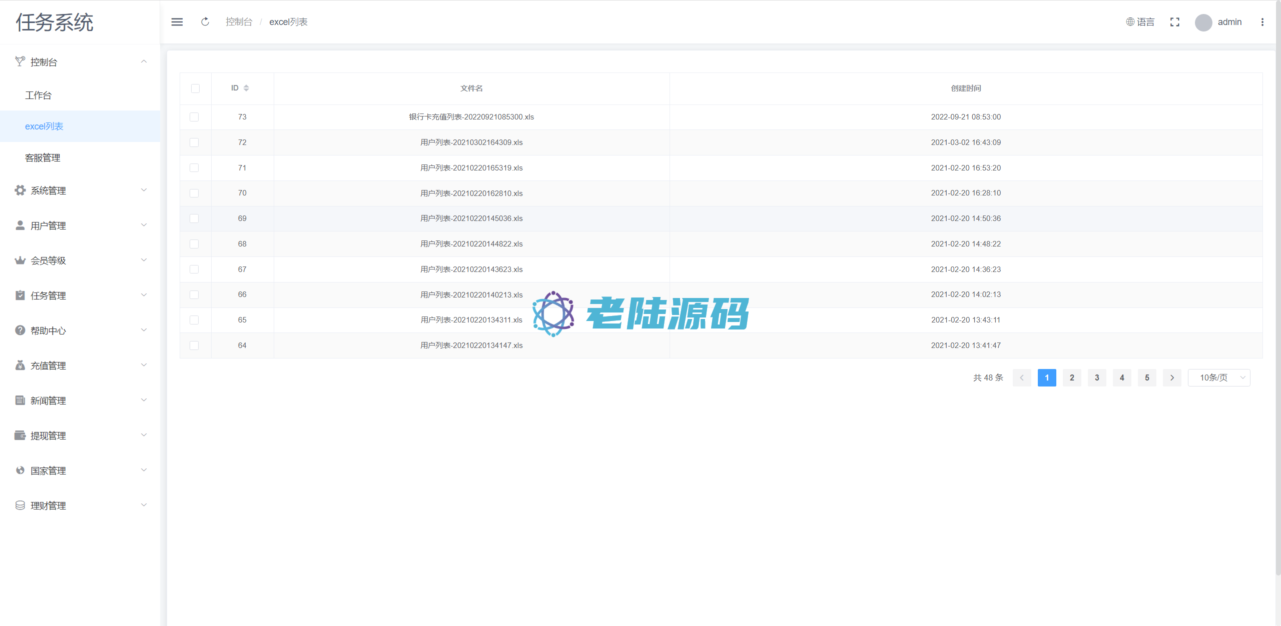This screenshot has width=1281, height=626.
Task: Click the 控制台 breadcrumb link
Action: [x=239, y=22]
